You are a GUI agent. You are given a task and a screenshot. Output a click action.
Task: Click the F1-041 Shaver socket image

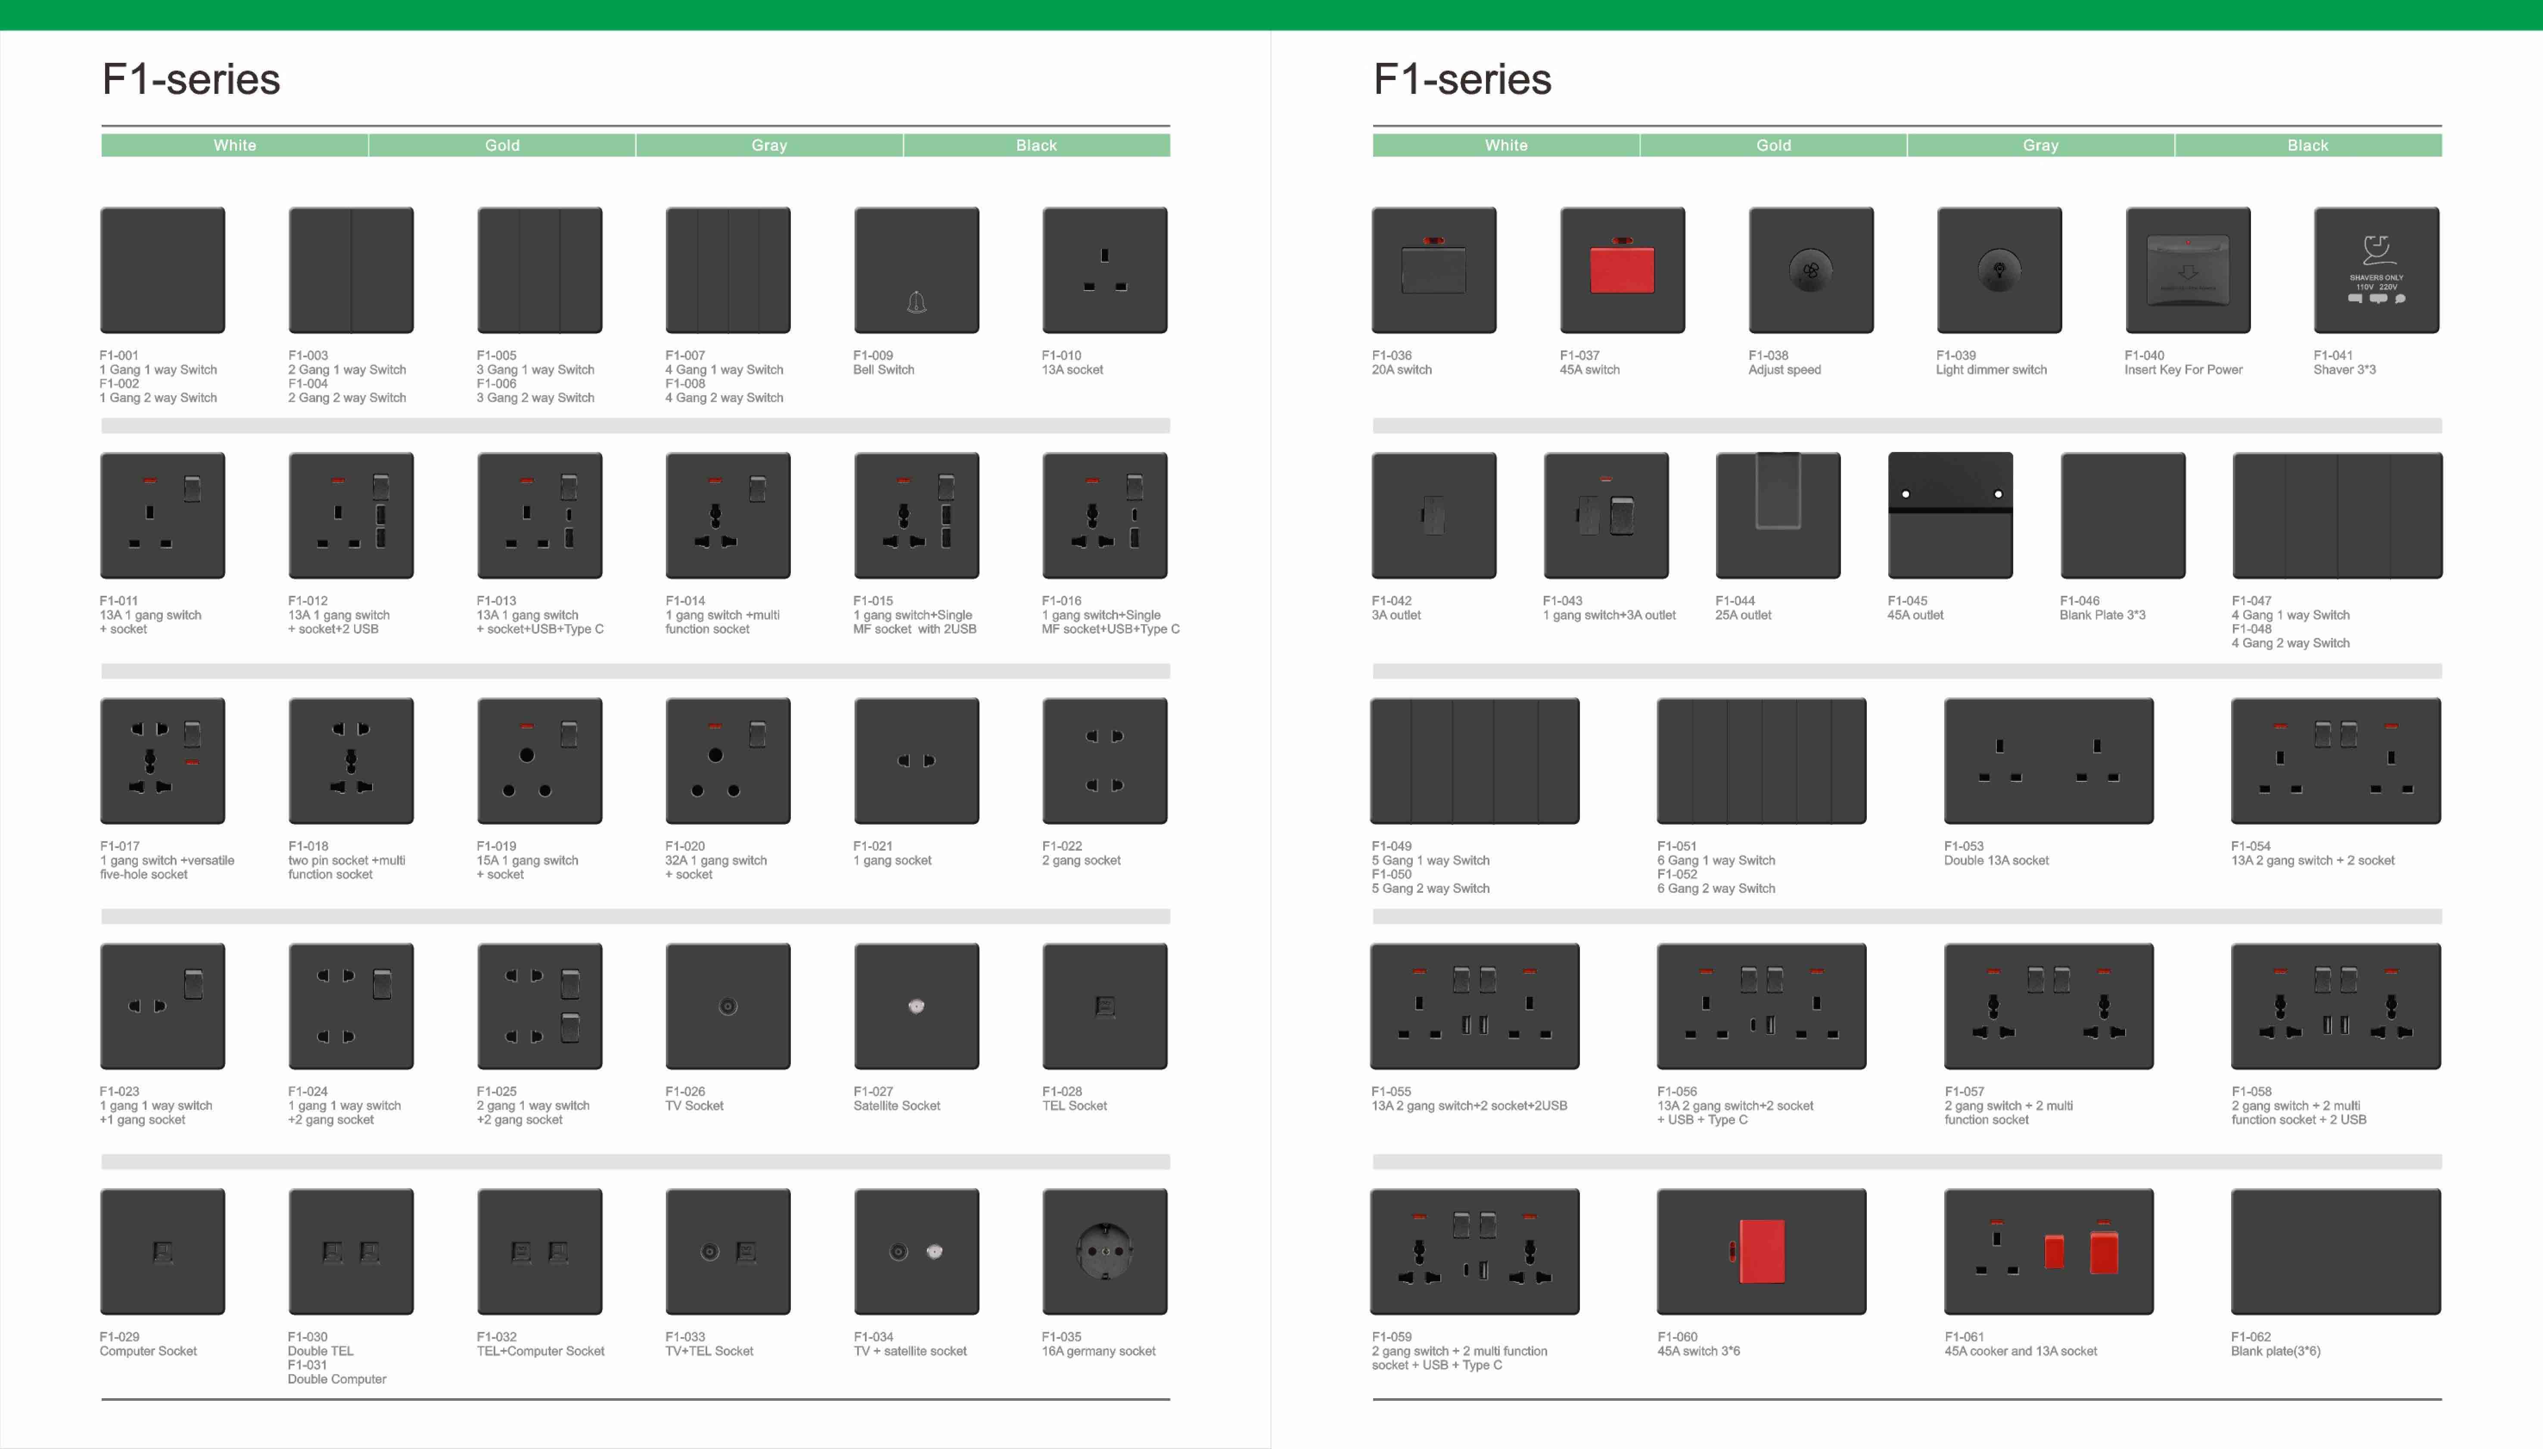click(x=2376, y=270)
